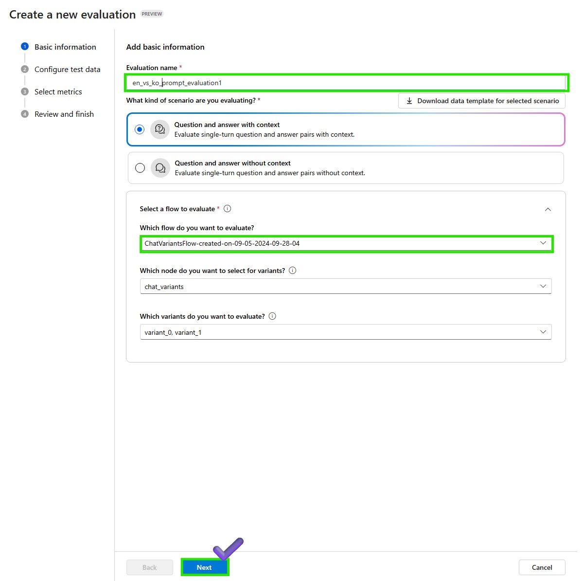Image resolution: width=583 pixels, height=581 pixels.
Task: Select Question and answer with context radio
Action: 140,129
